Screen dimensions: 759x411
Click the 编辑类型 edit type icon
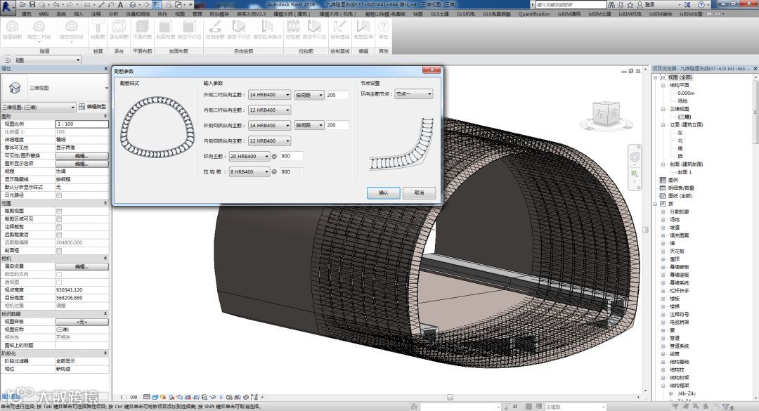(x=82, y=107)
